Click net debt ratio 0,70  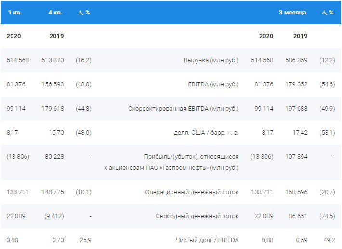click(x=58, y=240)
